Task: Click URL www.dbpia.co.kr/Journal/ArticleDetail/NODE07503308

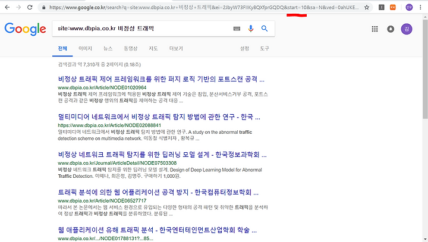Action: coord(117,163)
